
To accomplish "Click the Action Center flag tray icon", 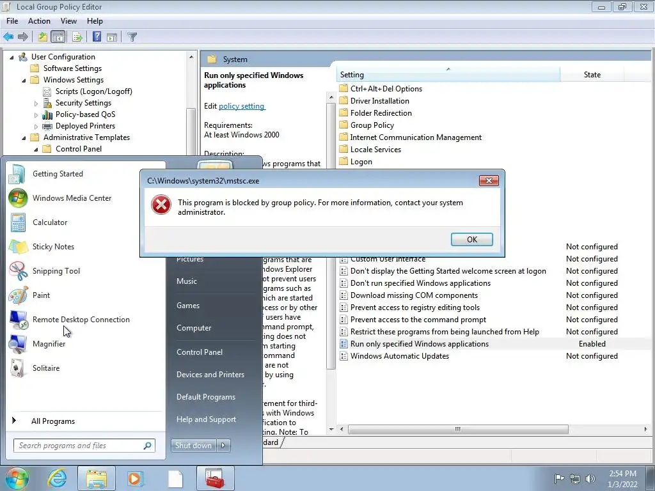I will click(558, 478).
